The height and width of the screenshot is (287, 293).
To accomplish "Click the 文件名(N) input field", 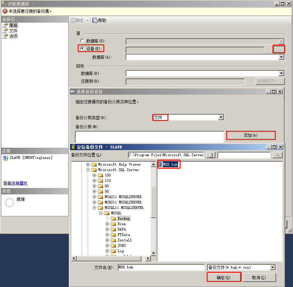I will click(161, 267).
